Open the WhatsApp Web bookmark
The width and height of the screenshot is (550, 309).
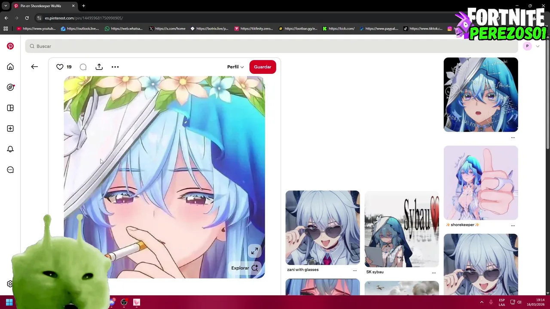(x=124, y=29)
